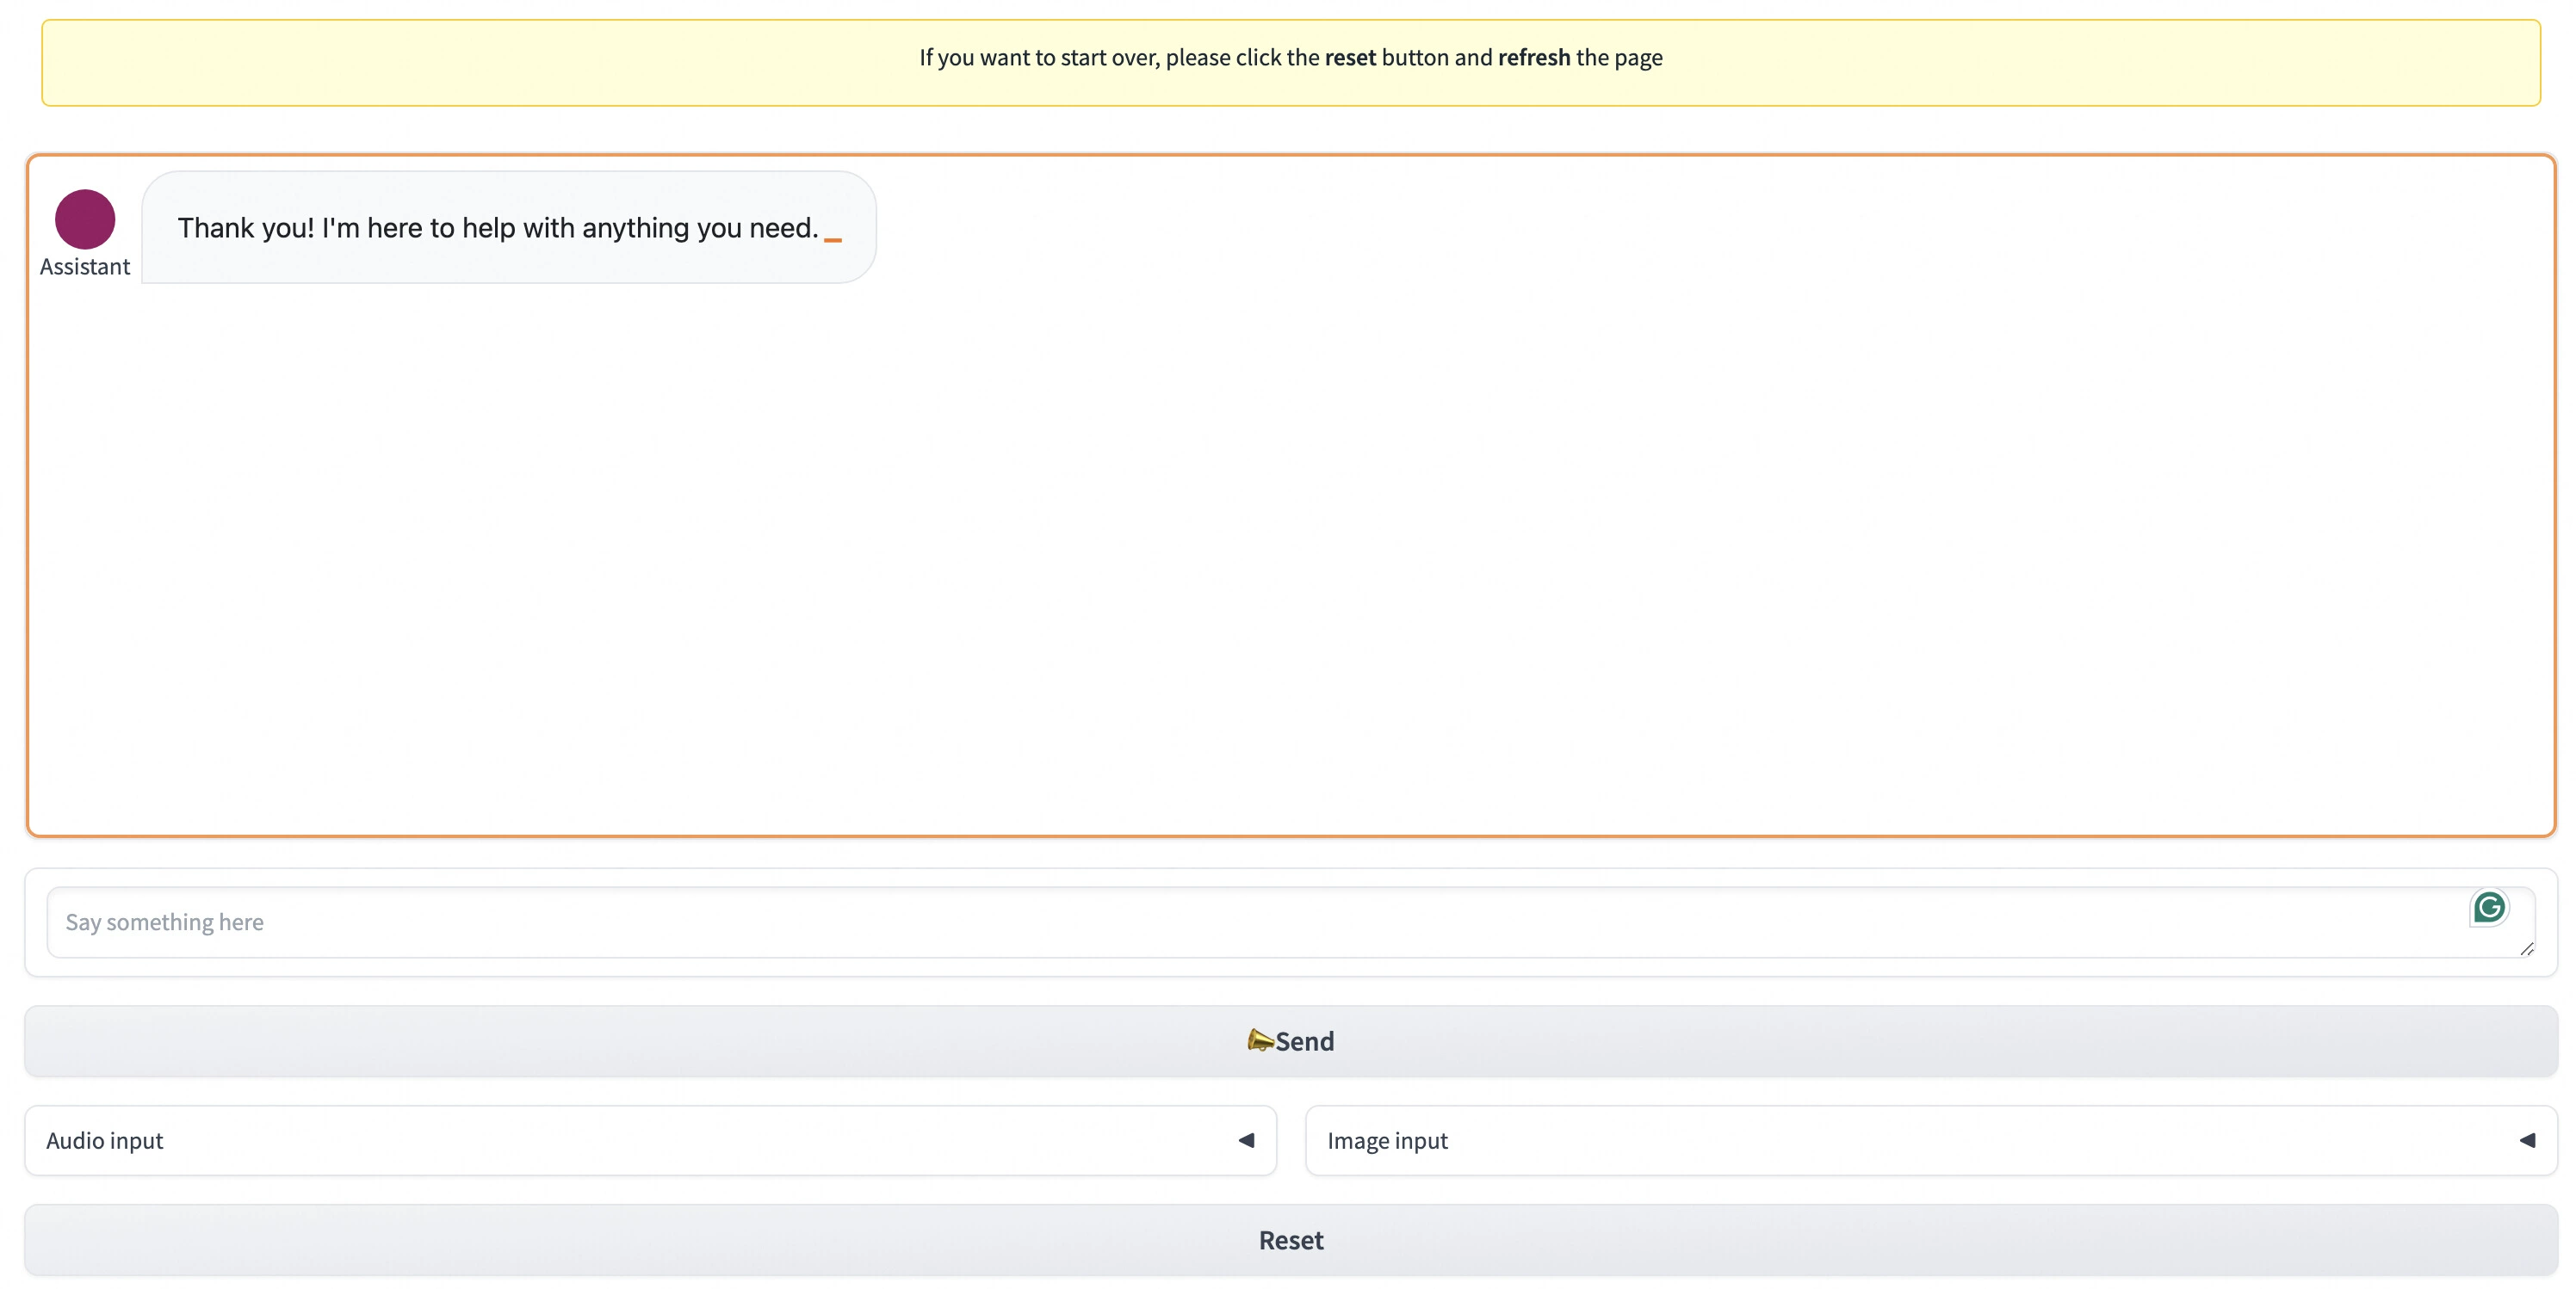Click the text box resize handle

(x=2526, y=949)
